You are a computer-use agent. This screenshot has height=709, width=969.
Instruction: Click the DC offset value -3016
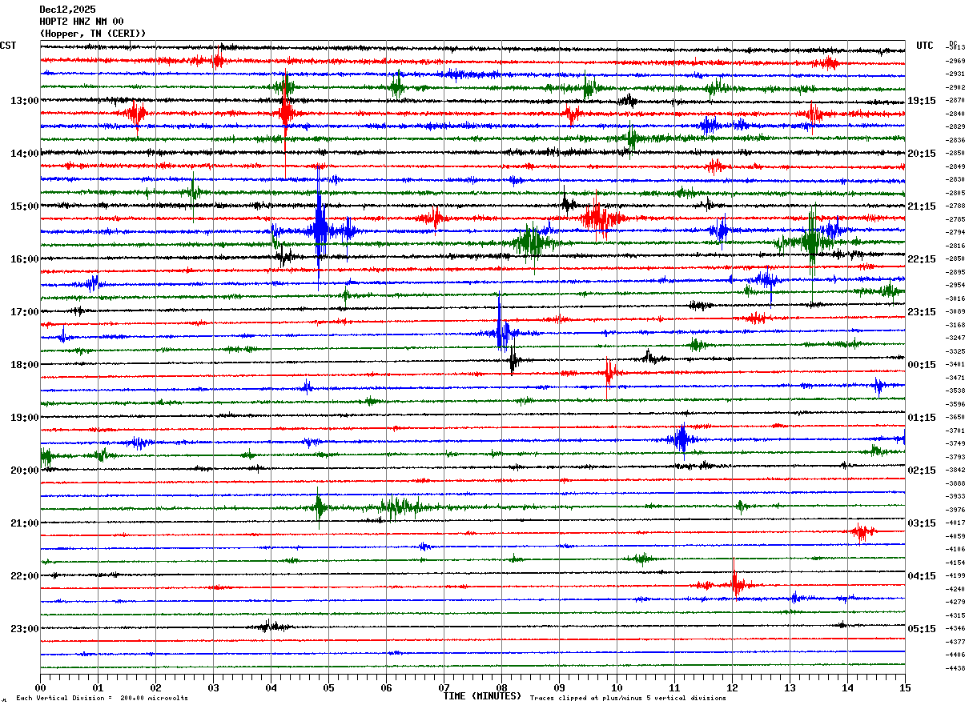pos(956,298)
